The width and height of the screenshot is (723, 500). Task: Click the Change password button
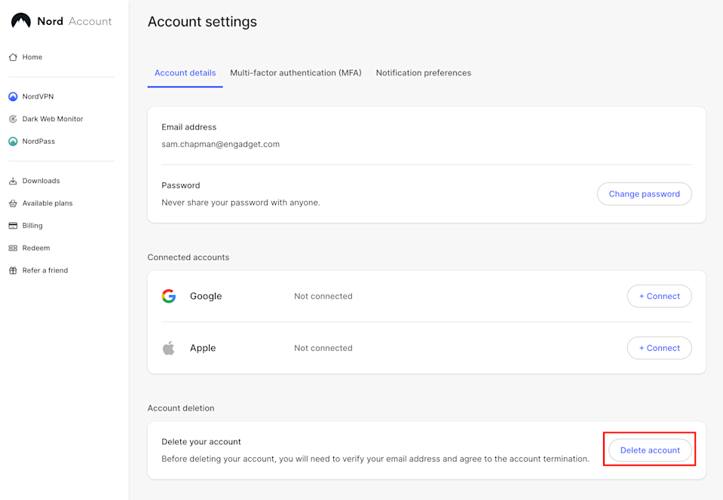(x=644, y=194)
